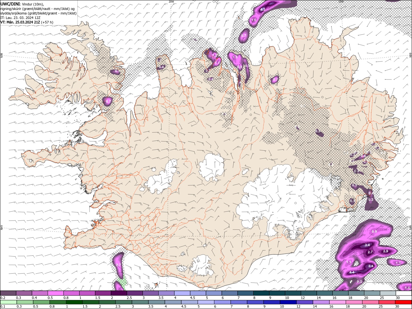Click the violet swatch labeled 12 in lower scale
This screenshot has width=412, height=309.
305,302
